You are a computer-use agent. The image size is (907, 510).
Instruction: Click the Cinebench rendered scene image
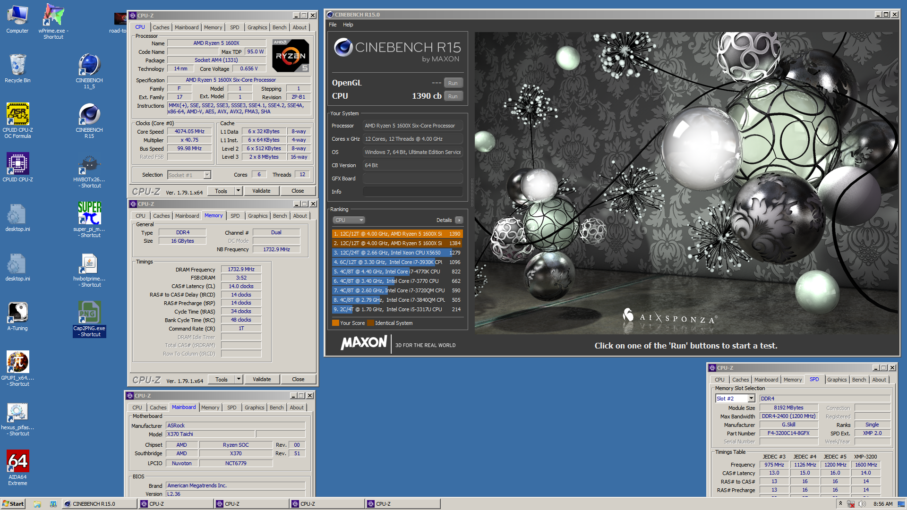(x=686, y=183)
